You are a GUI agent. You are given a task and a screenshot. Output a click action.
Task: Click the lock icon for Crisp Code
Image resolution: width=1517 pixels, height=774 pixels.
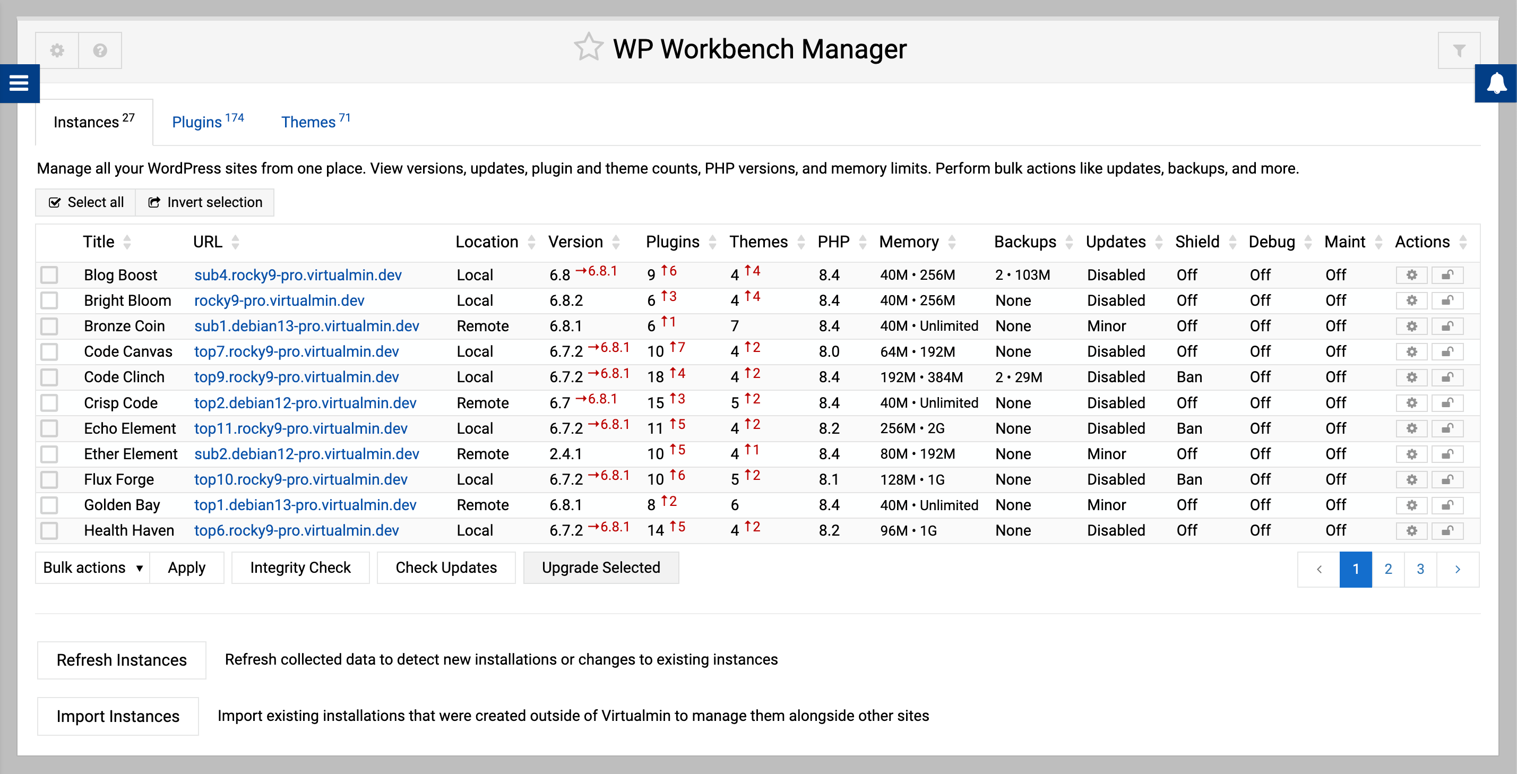[x=1447, y=403]
